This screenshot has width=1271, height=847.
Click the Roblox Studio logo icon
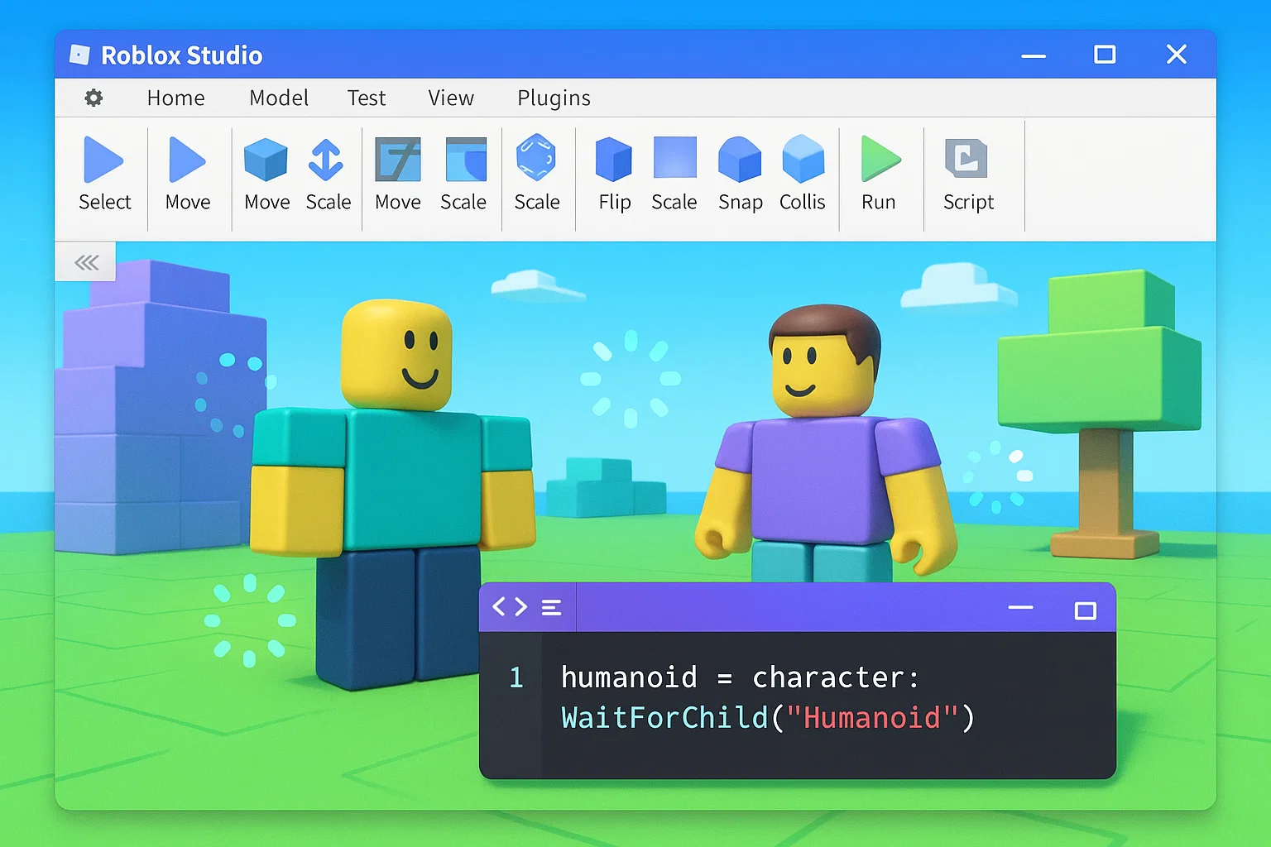pos(79,55)
